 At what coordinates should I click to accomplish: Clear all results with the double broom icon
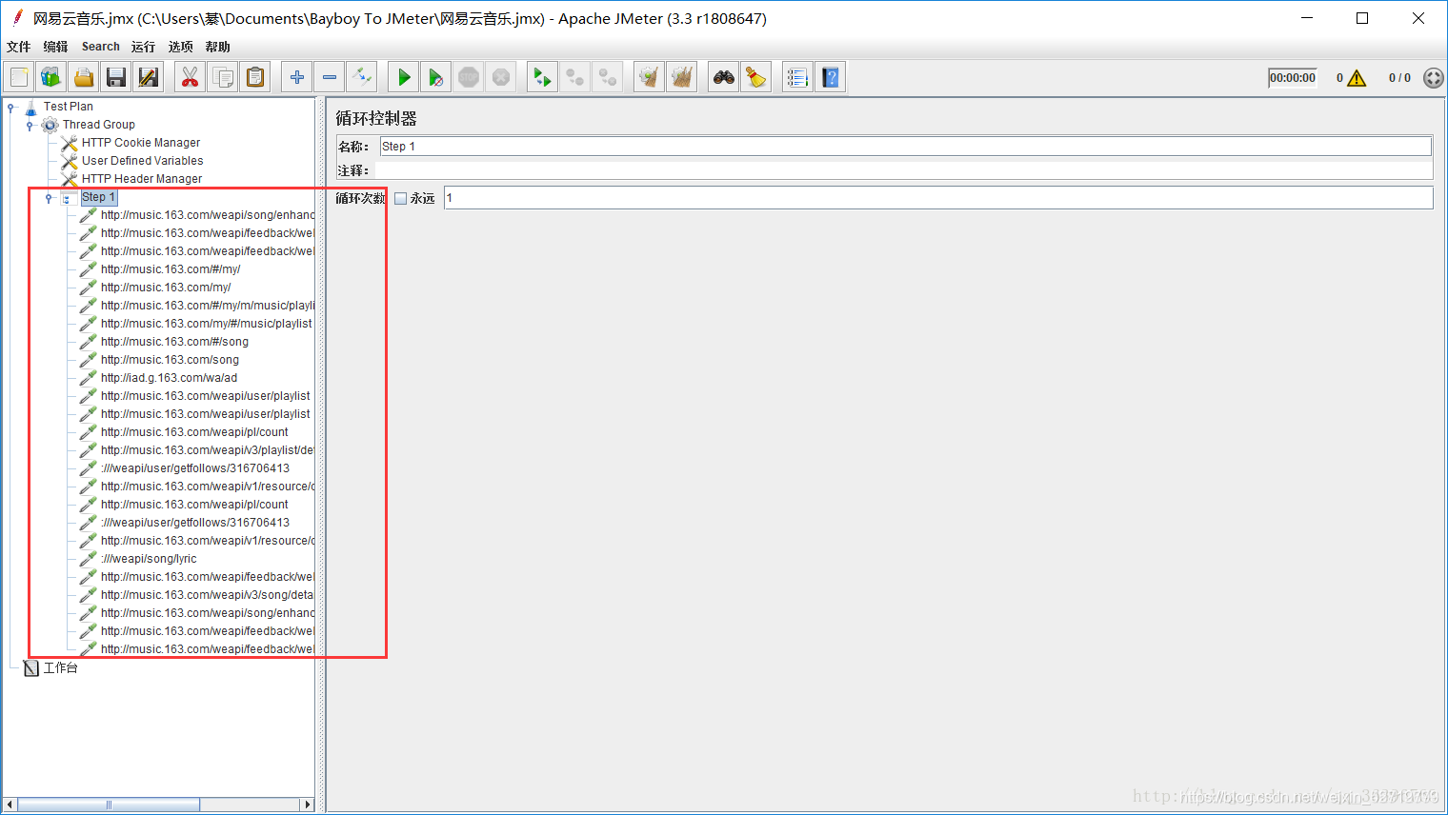click(x=682, y=77)
